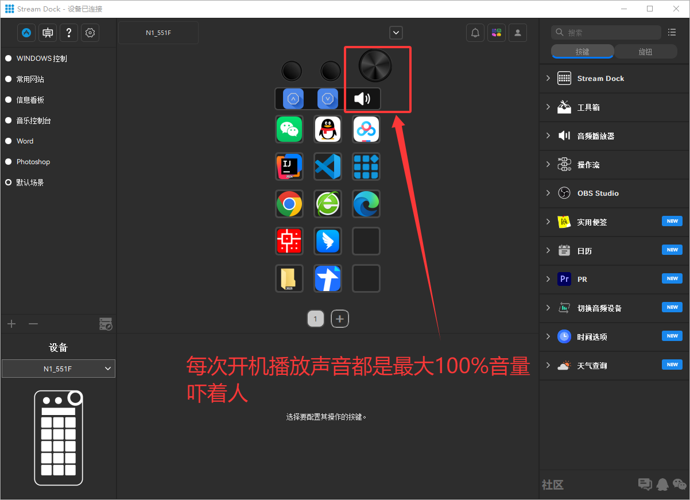690x500 pixels.
Task: Open the settings gear
Action: coord(90,33)
